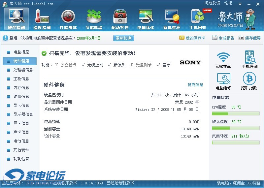Click the 重新检测 re-detect button
The image size is (264, 188).
(x=123, y=38)
